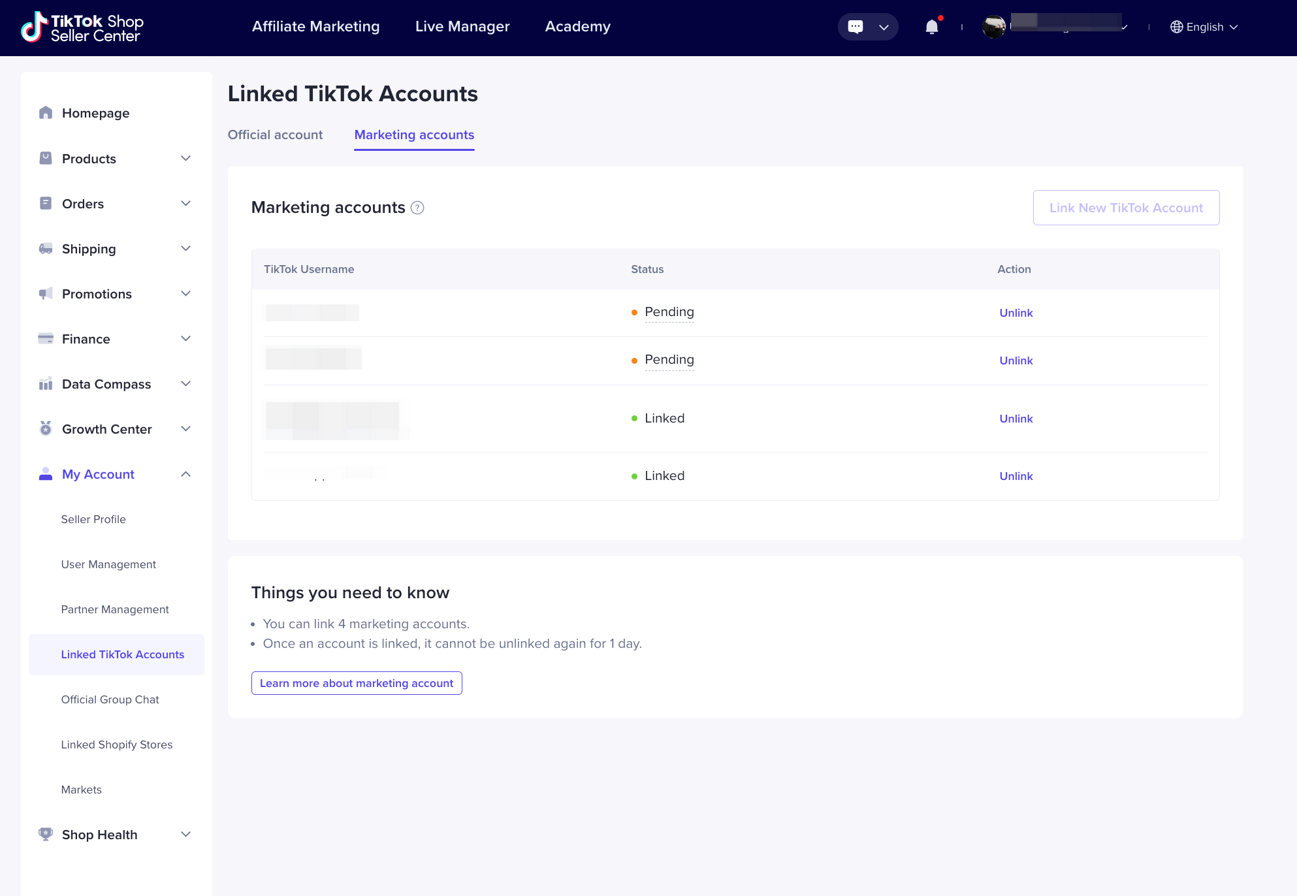
Task: Click the second Pending status label
Action: (669, 360)
